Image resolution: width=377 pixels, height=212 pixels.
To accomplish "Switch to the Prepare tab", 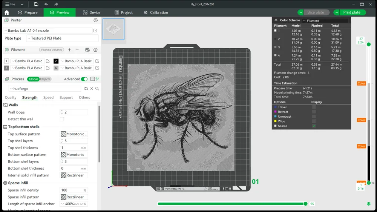I will point(28,12).
